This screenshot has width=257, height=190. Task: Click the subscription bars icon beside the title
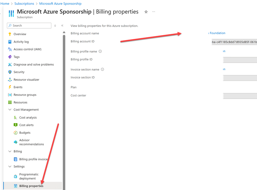click(x=11, y=13)
